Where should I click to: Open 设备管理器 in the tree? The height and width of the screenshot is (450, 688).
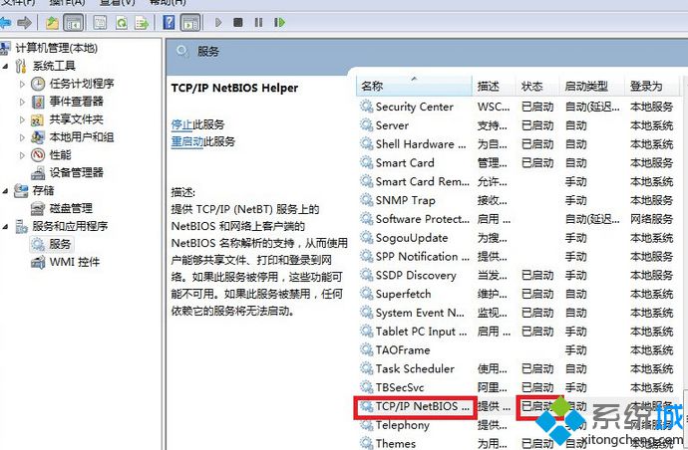pos(75,172)
